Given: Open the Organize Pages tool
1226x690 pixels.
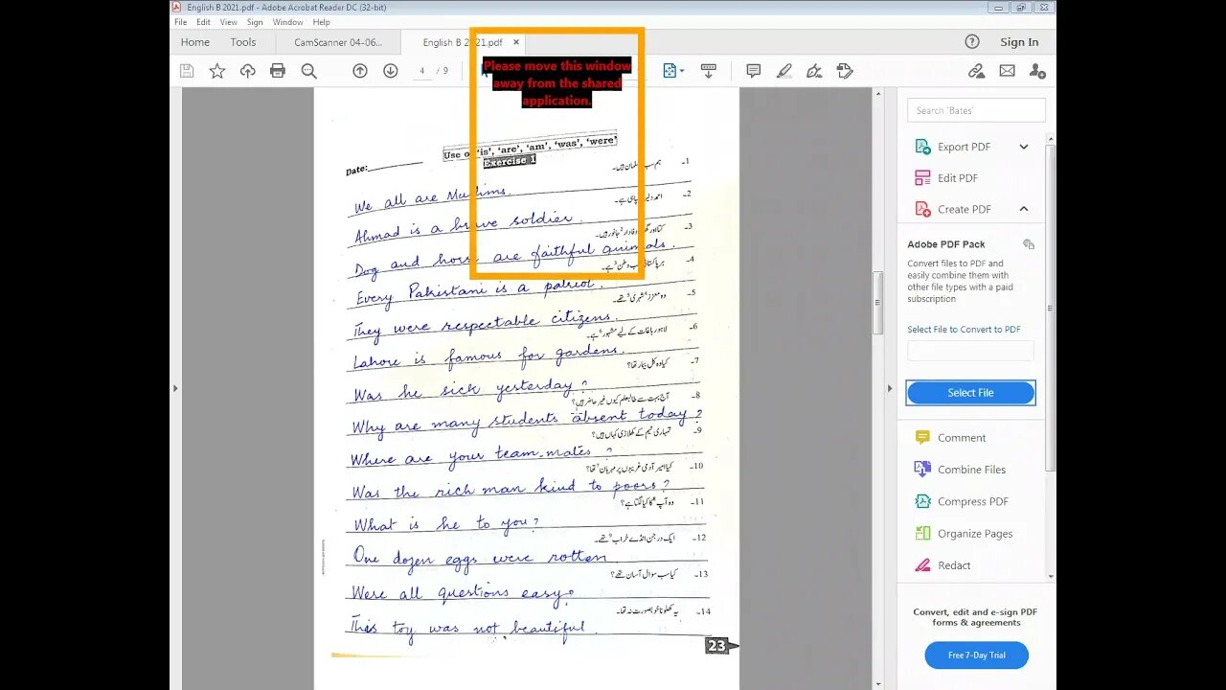Looking at the screenshot, I should click(x=974, y=534).
